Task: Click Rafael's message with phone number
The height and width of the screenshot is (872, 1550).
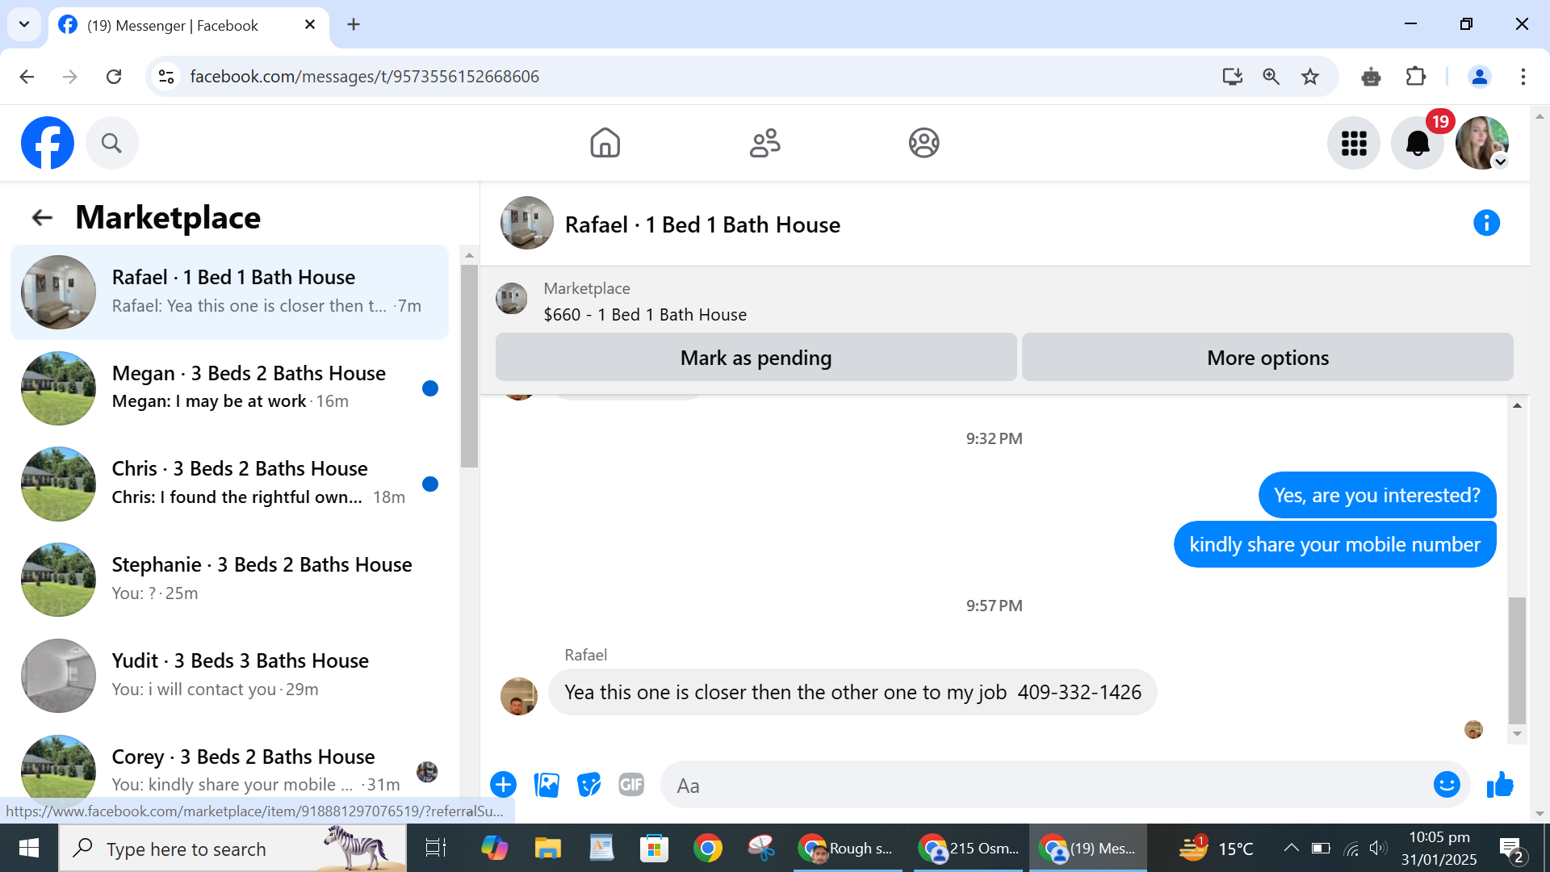Action: (852, 692)
